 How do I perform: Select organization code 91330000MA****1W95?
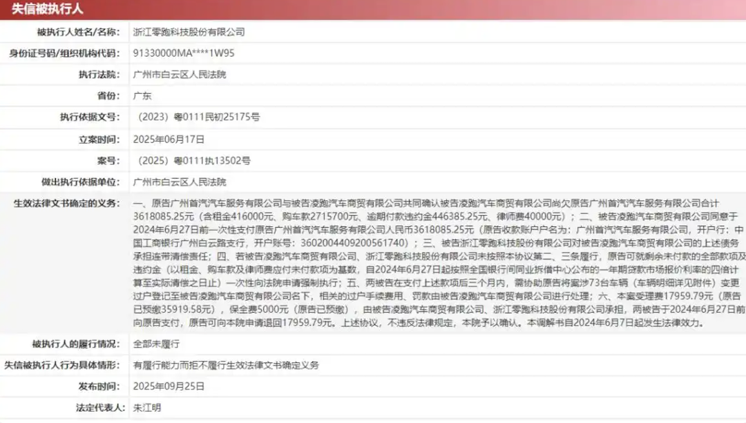(x=184, y=53)
